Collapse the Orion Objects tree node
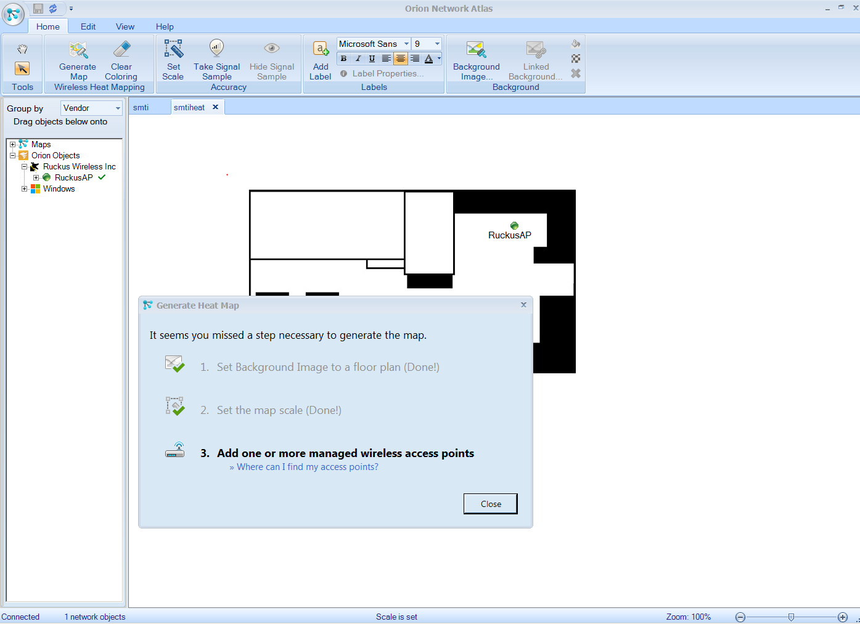Viewport: 860px width, 624px height. pos(12,156)
